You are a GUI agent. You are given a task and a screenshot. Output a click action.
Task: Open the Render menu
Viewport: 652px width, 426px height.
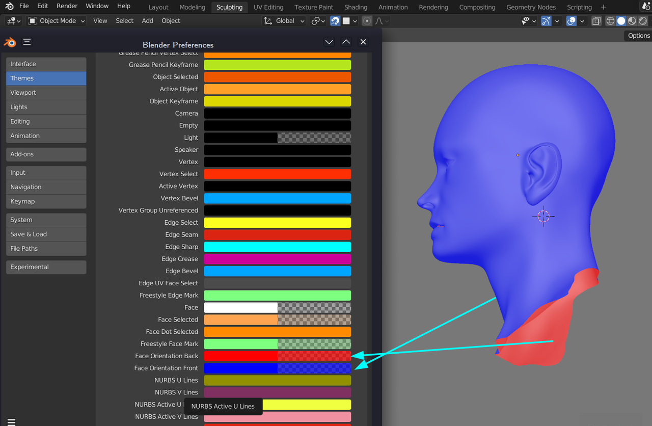click(67, 6)
